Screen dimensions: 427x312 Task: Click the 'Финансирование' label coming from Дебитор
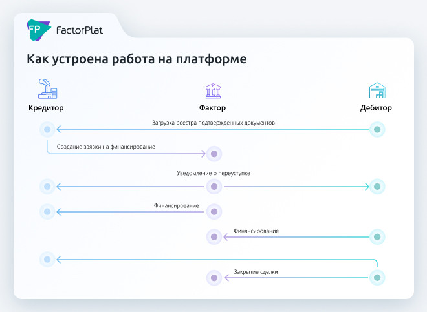point(256,231)
